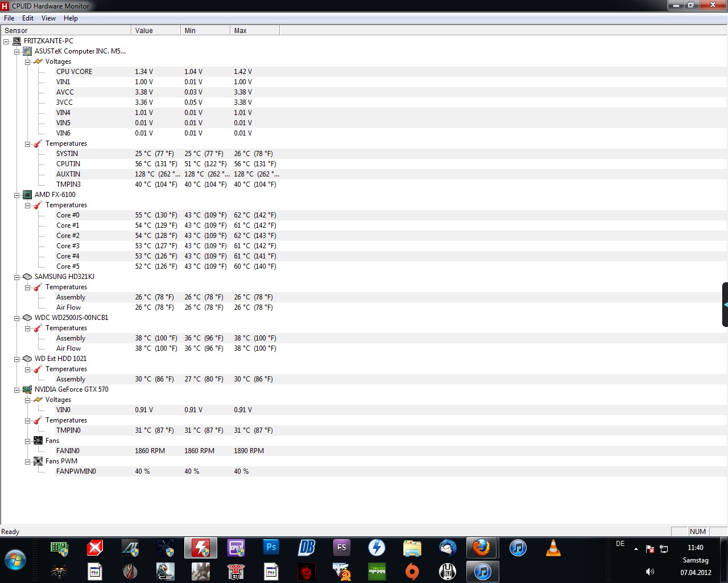Open Daemon Tools lightning icon
728x583 pixels.
(377, 548)
